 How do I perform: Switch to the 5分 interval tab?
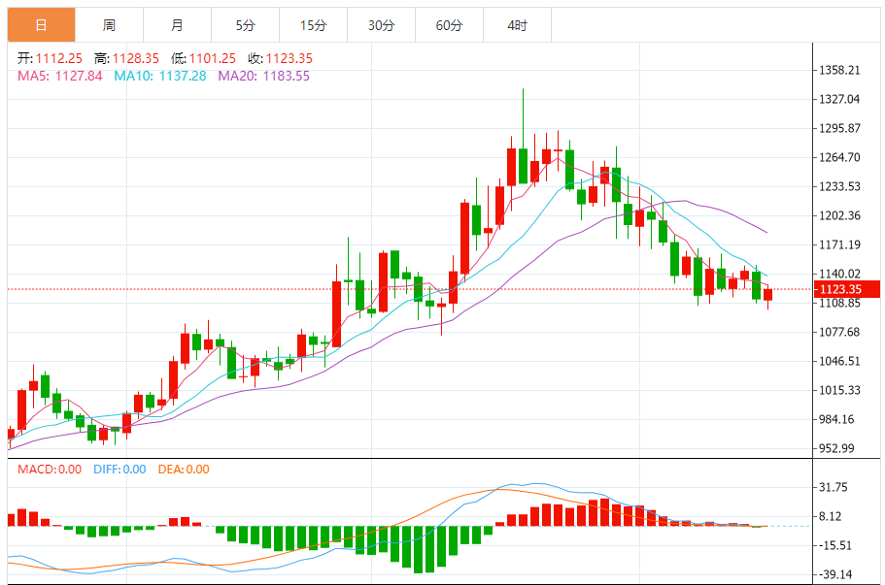(x=245, y=25)
